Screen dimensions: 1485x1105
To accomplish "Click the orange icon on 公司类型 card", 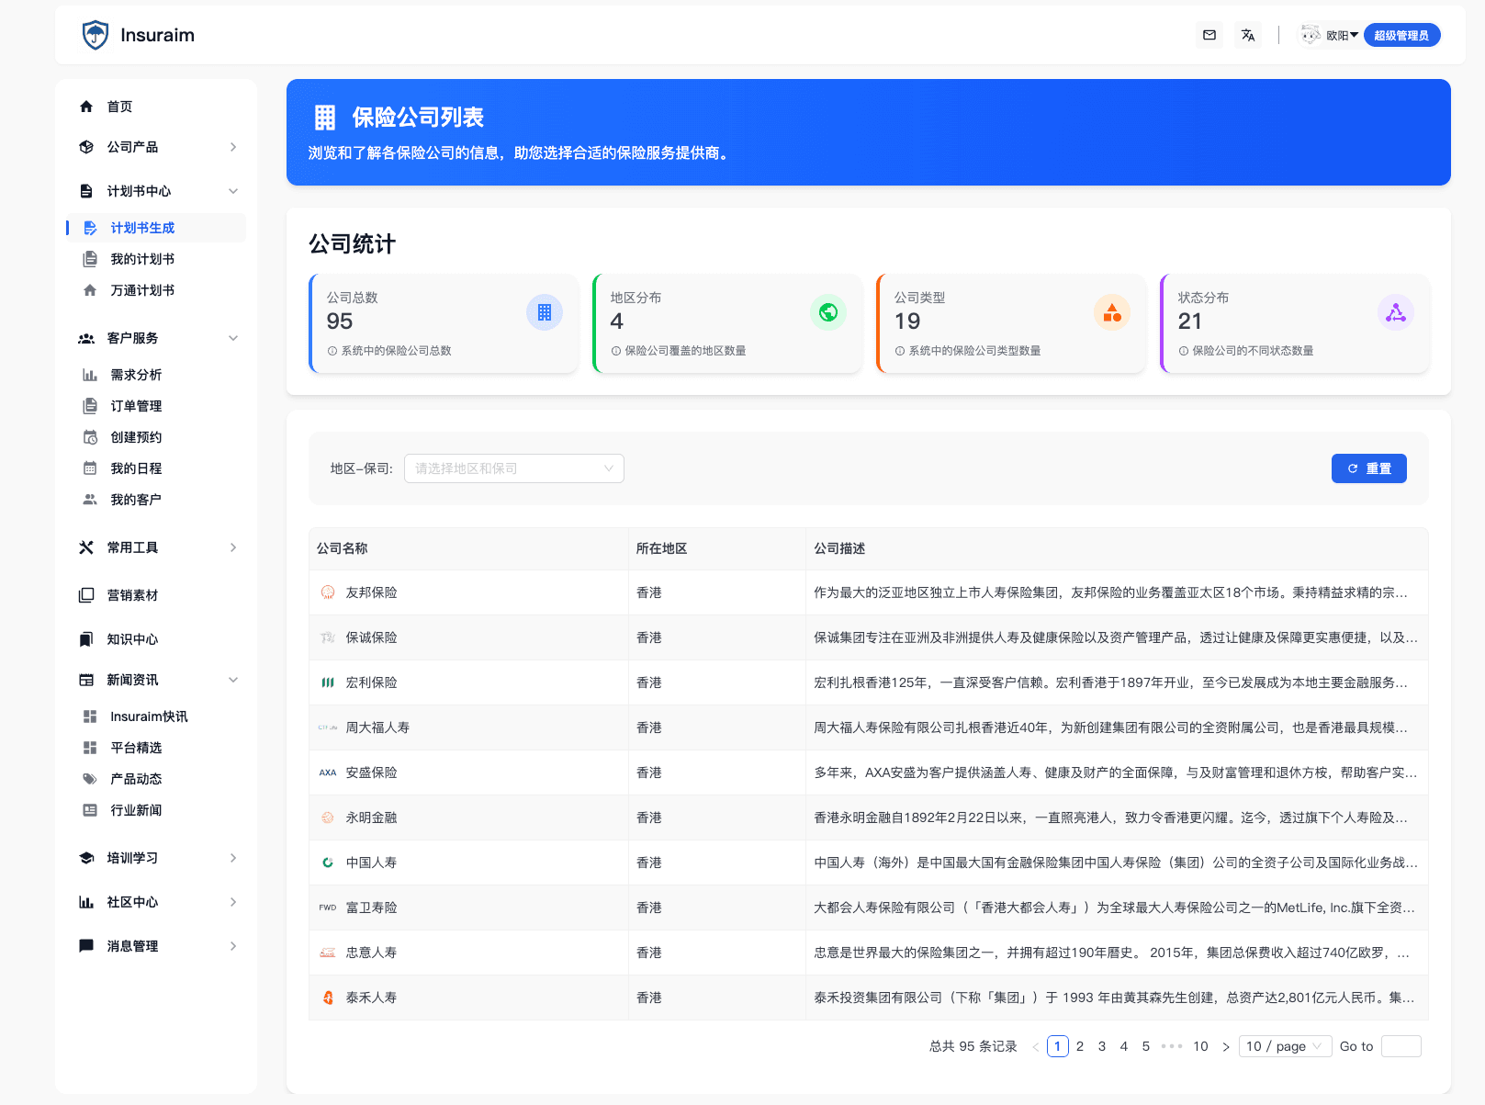I will click(x=1112, y=312).
